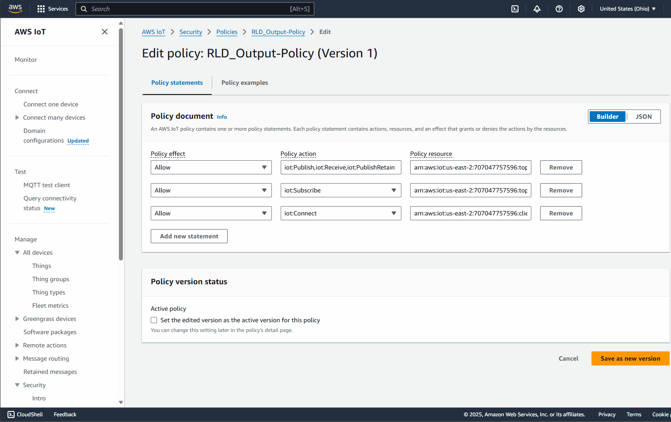Open the iot:Subscribe action dropdown

[341, 190]
